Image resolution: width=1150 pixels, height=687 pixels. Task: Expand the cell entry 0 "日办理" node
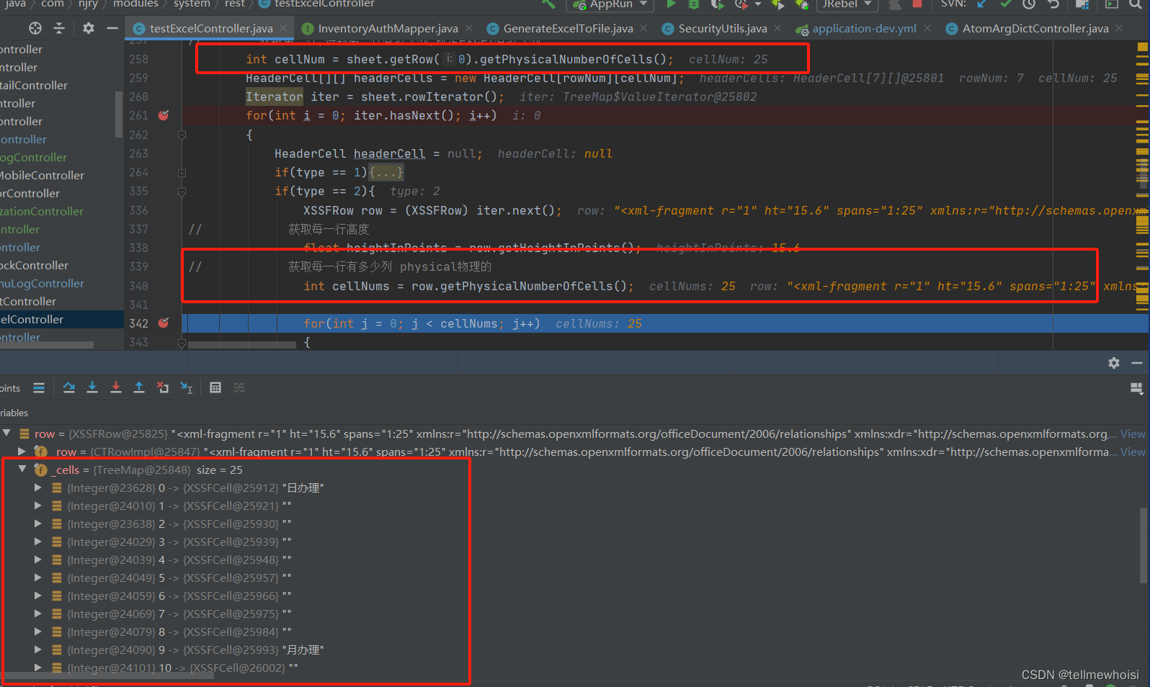[x=37, y=488]
